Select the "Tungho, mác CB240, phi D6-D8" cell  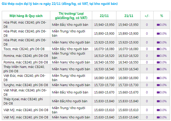click(x=26, y=85)
